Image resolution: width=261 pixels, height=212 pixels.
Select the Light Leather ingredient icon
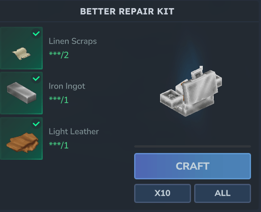pos(21,138)
